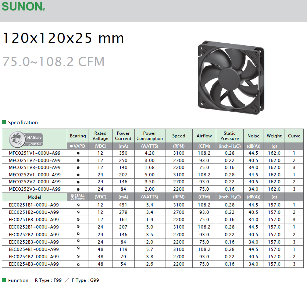Click the F Type : G99 text
Viewport: 307px width, 284px height.
(x=85, y=280)
